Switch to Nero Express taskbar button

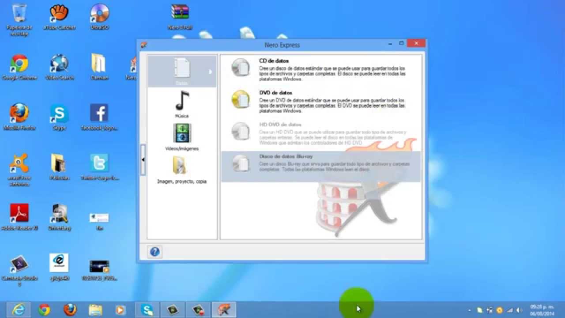coord(224,310)
